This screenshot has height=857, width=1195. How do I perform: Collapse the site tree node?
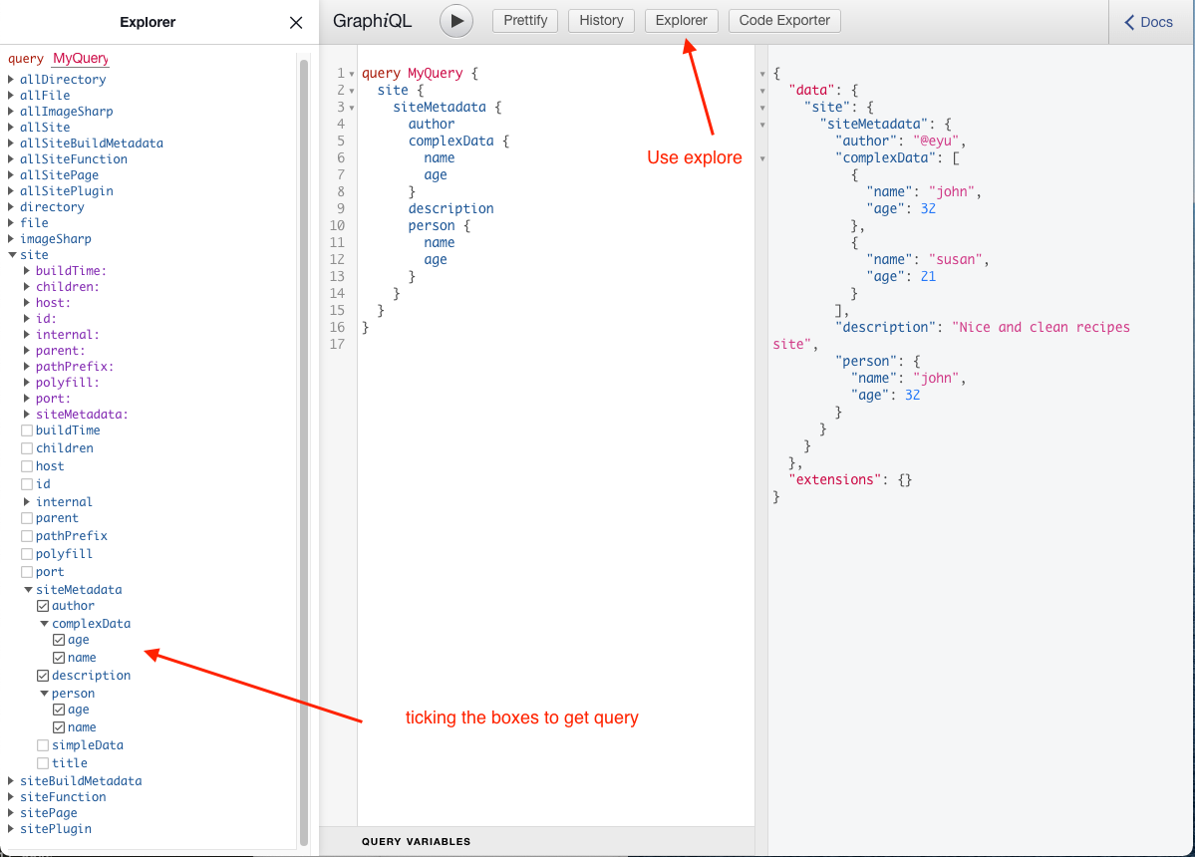click(11, 255)
